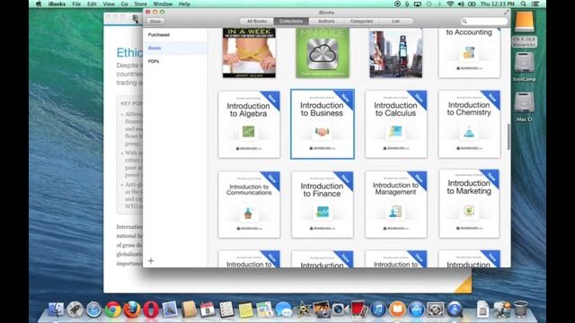
Task: Open the volume control in menu bar
Action: [x=461, y=4]
